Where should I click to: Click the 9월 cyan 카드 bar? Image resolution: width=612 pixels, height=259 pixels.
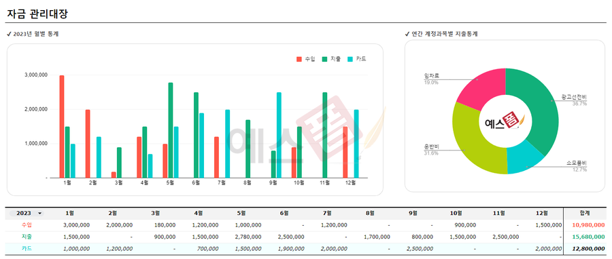coord(279,135)
